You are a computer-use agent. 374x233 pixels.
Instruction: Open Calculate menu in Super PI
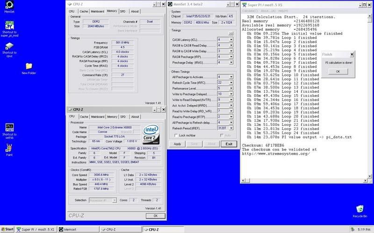(x=250, y=11)
